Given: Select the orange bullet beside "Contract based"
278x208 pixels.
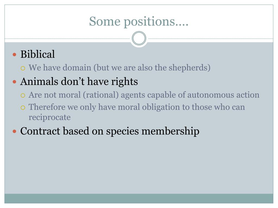Looking at the screenshot, I should [15, 131].
